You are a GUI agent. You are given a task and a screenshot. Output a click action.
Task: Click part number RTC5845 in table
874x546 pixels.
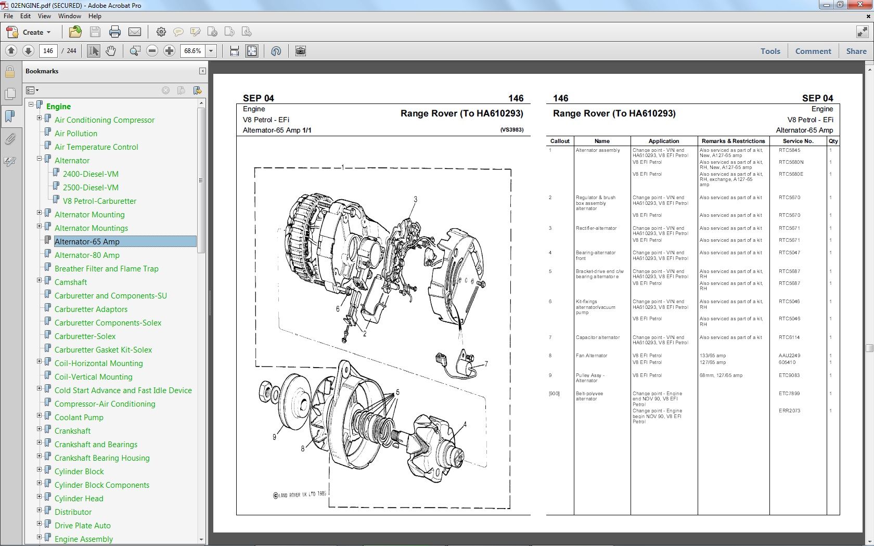click(789, 150)
